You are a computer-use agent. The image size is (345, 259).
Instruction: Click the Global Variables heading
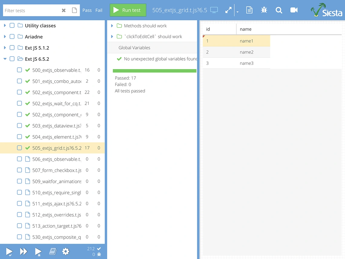[134, 48]
